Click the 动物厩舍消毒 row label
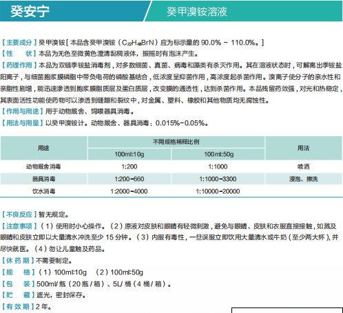The width and height of the screenshot is (343, 313). click(43, 166)
